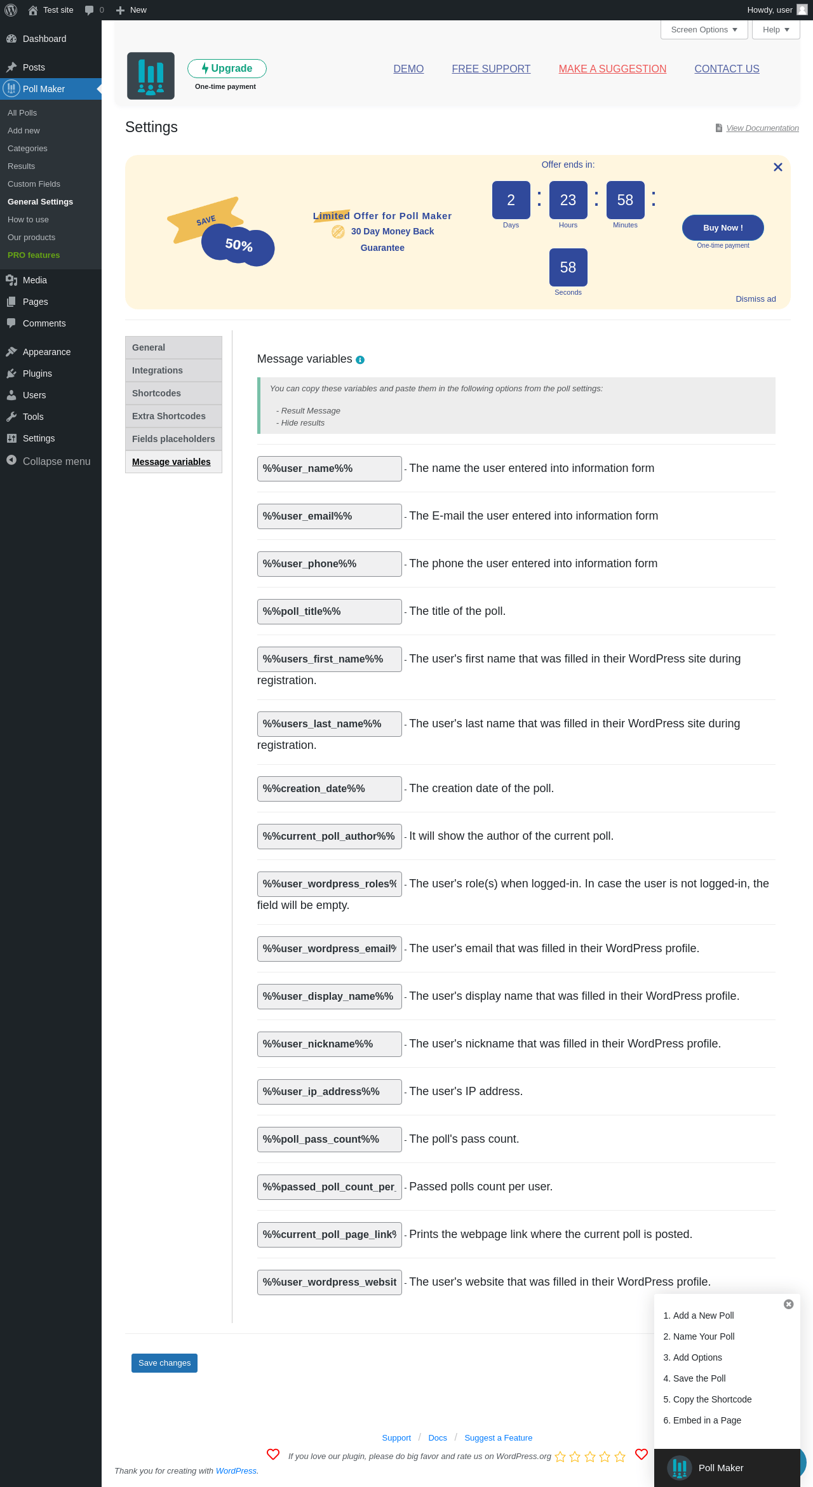Expand the Help dropdown
This screenshot has width=813, height=1487.
point(776,30)
